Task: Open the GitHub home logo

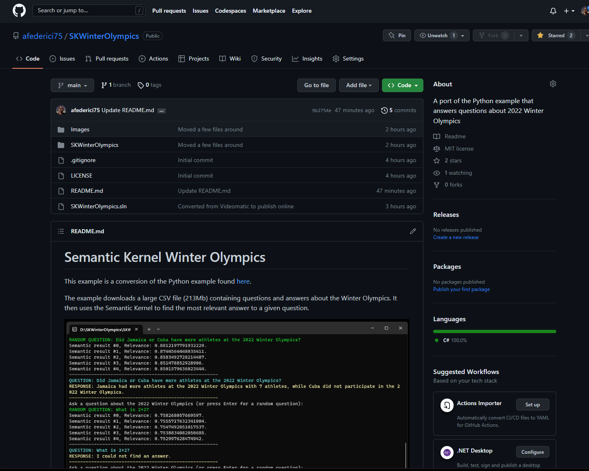Action: tap(19, 11)
